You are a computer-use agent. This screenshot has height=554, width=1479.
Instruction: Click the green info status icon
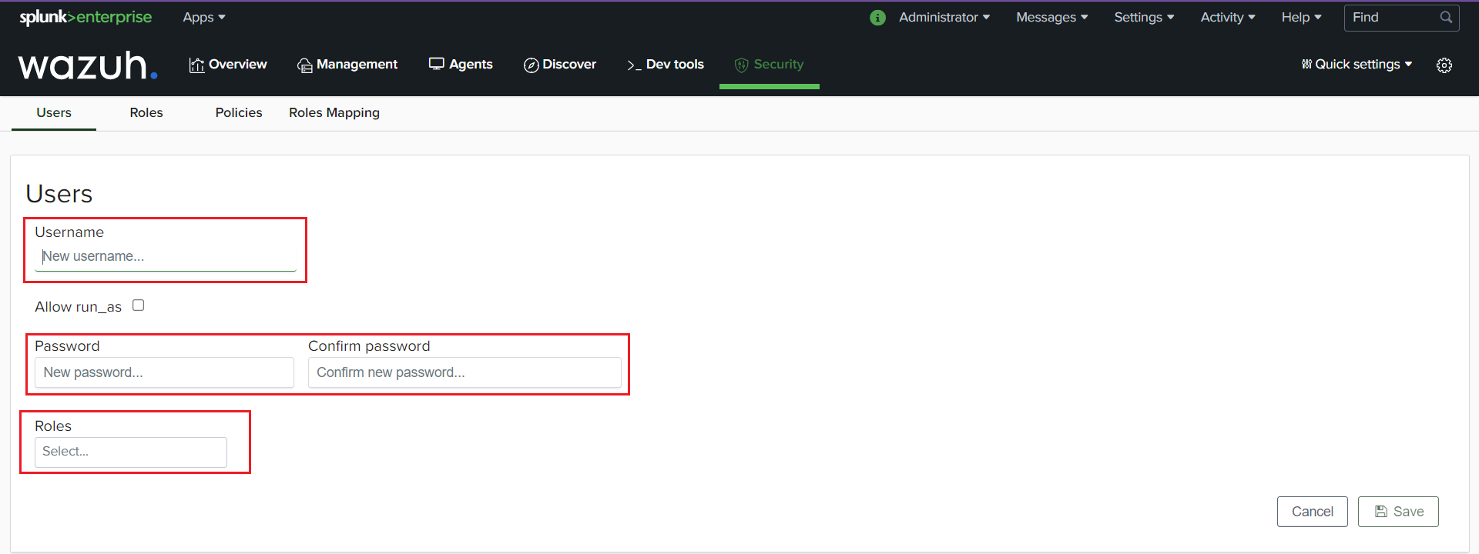pos(877,17)
